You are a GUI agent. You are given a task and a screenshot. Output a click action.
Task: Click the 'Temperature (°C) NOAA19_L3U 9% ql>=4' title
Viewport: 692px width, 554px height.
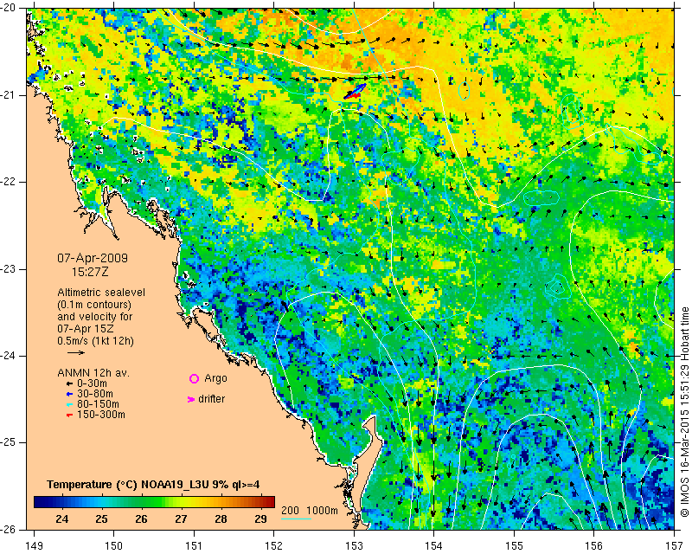coord(153,485)
